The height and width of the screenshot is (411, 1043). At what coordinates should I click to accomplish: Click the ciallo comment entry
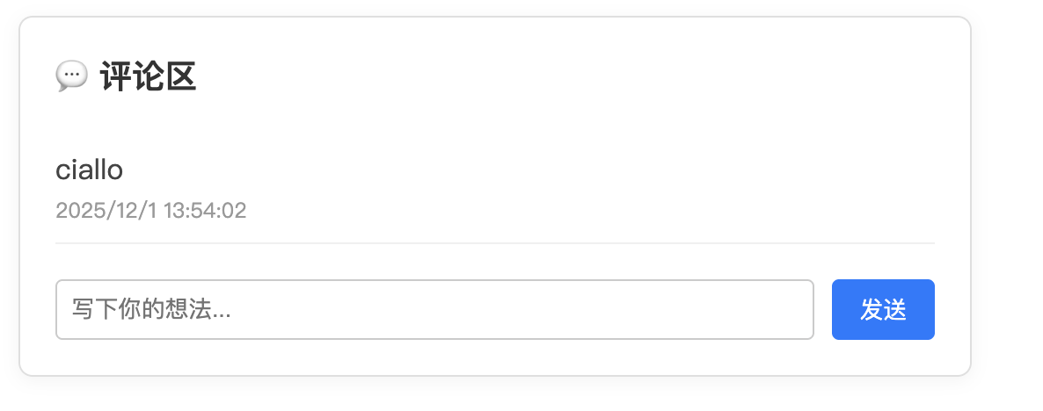coord(89,170)
